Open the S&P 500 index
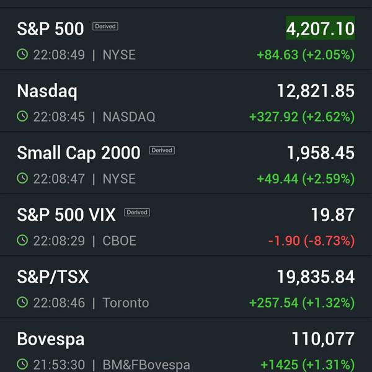The width and height of the screenshot is (372, 372). (x=186, y=39)
